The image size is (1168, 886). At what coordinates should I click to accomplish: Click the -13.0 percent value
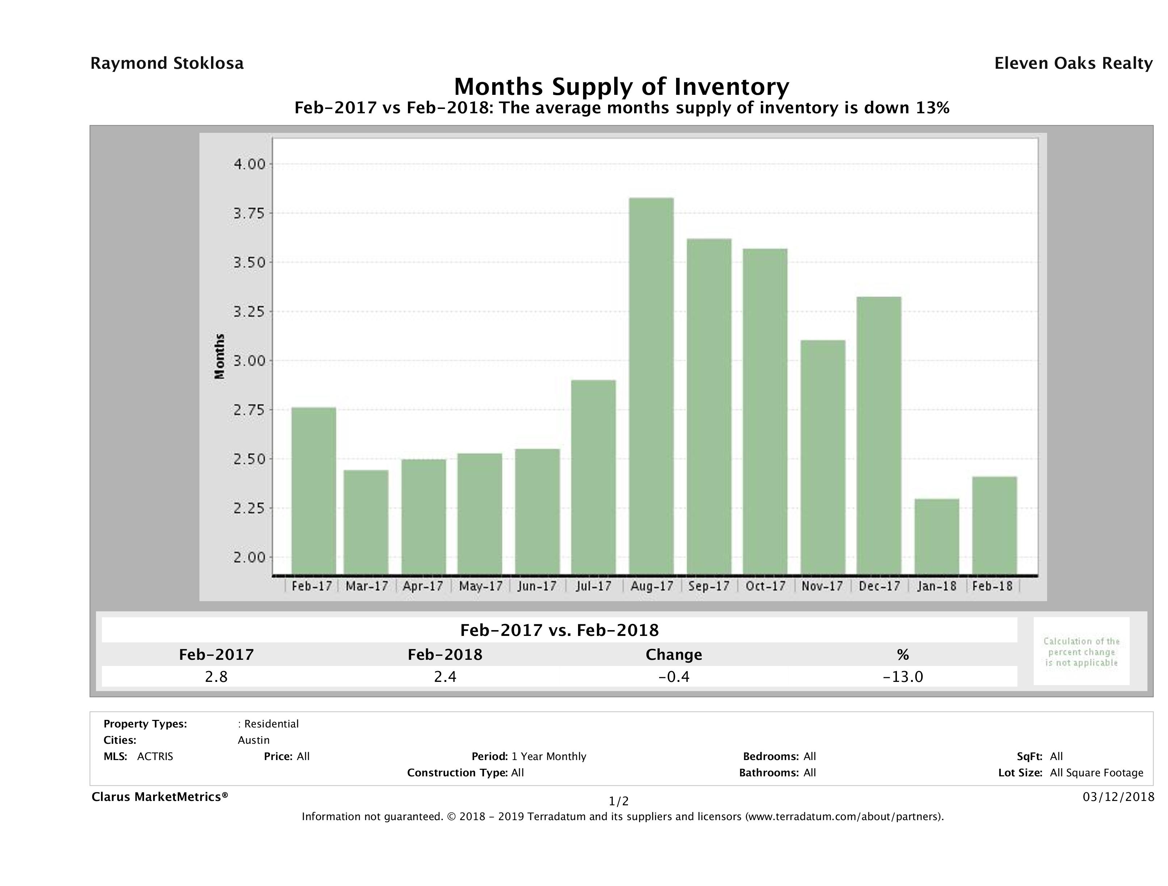[x=902, y=676]
